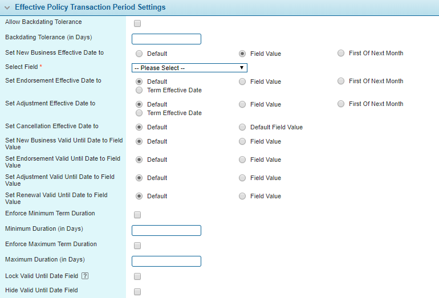Set New Business Valid Until Date to Field Value

[x=242, y=141]
